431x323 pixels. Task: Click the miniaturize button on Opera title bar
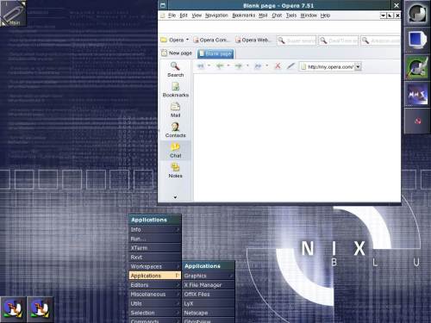163,5
